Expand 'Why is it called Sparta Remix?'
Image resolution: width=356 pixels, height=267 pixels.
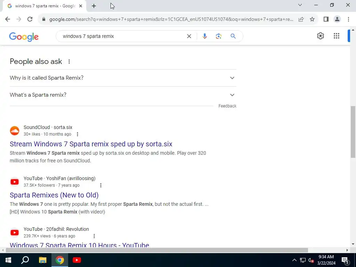coord(123,78)
